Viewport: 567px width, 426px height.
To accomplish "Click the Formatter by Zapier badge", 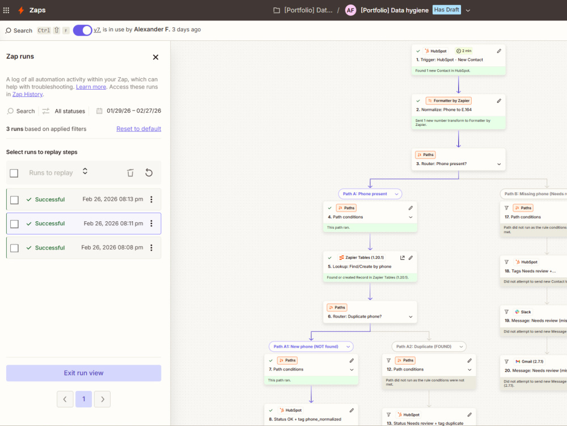I will click(448, 101).
